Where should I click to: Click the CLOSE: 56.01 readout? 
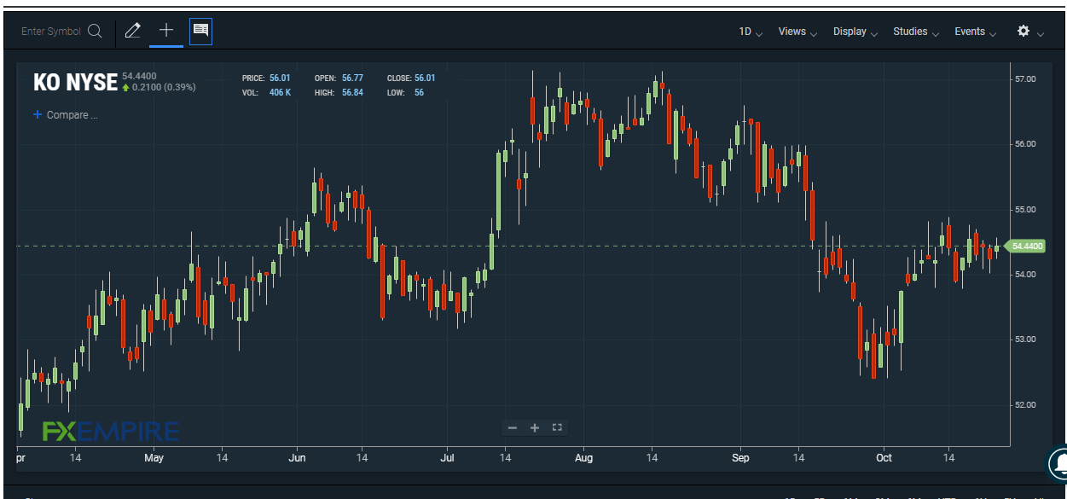pyautogui.click(x=411, y=78)
